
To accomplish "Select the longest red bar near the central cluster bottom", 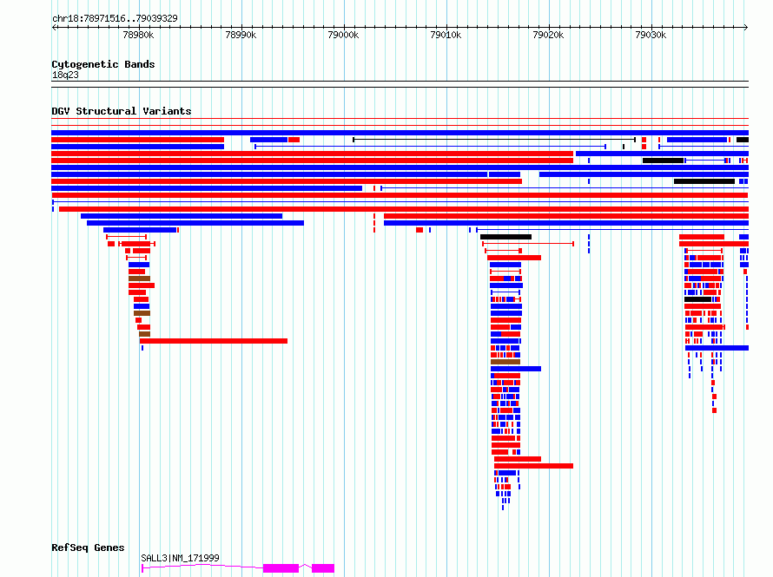I will pyautogui.click(x=533, y=466).
